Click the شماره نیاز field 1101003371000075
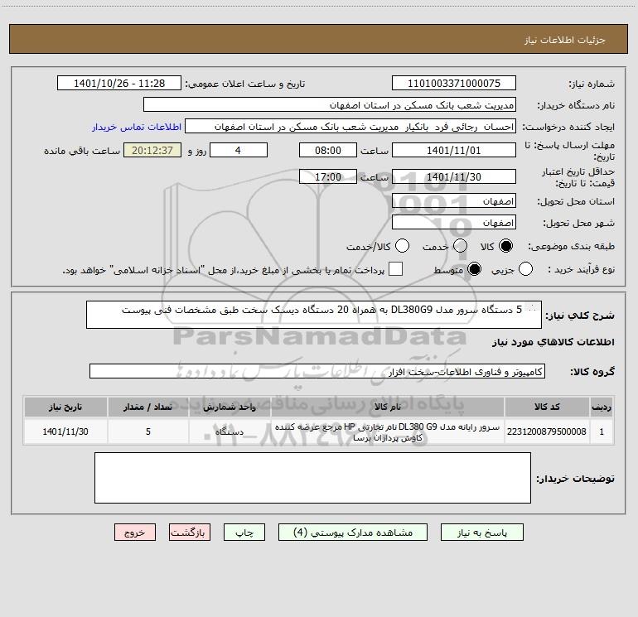 point(454,84)
